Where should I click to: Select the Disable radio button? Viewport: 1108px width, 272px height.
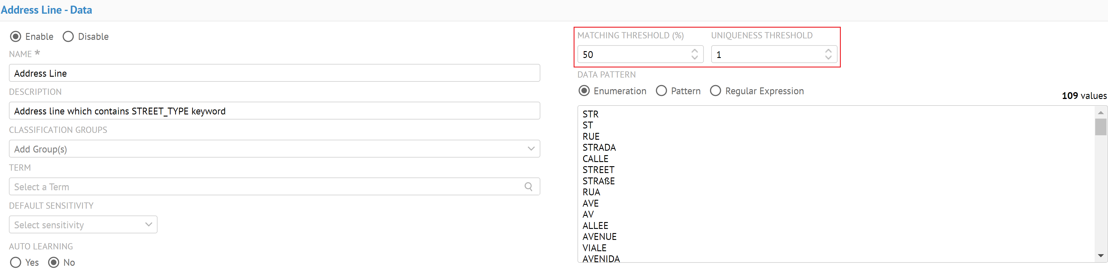click(x=68, y=37)
